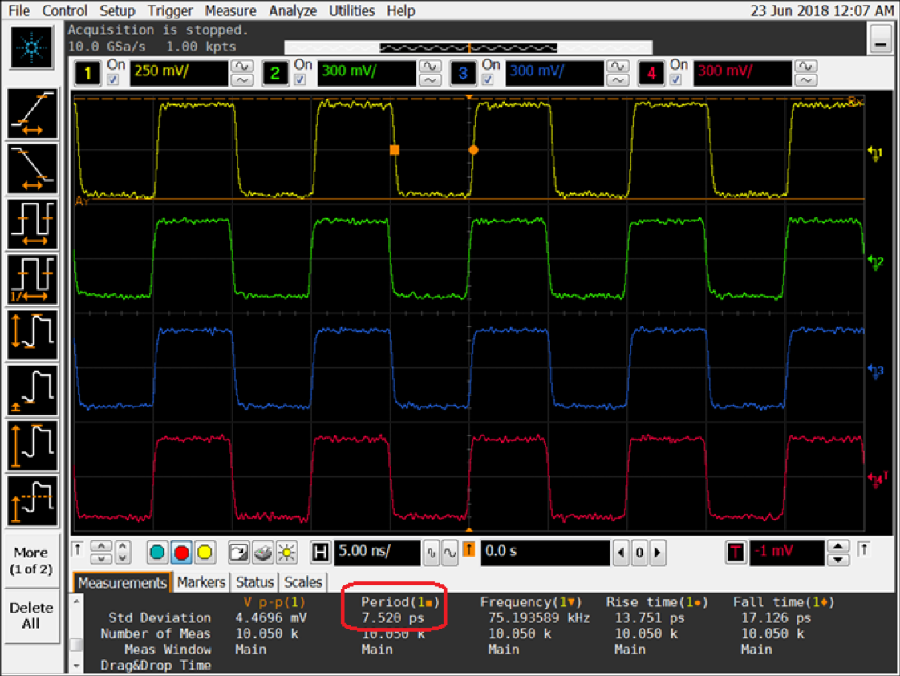Increase trigger level with up arrow

[x=837, y=547]
